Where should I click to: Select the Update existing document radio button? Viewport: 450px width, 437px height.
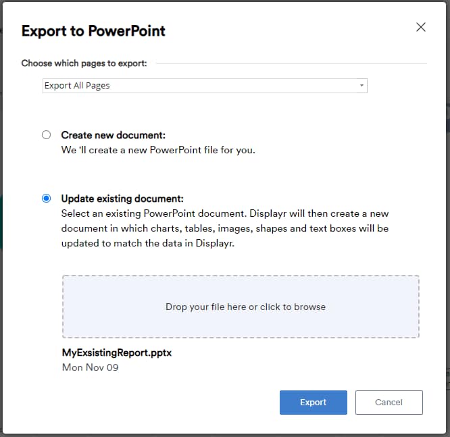46,199
